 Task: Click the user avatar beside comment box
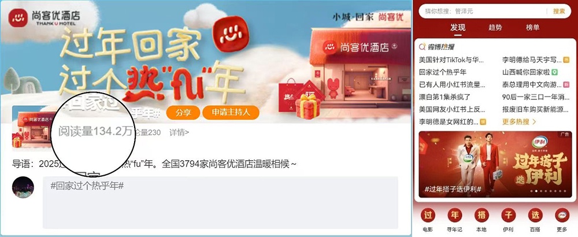(x=23, y=187)
